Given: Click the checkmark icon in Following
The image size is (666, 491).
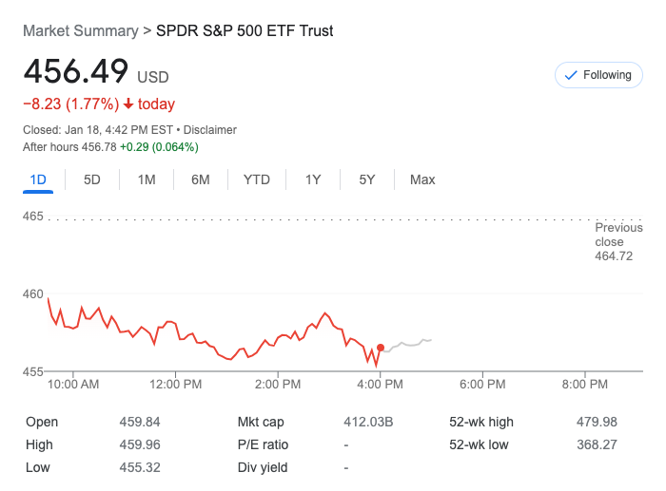Looking at the screenshot, I should coord(571,75).
